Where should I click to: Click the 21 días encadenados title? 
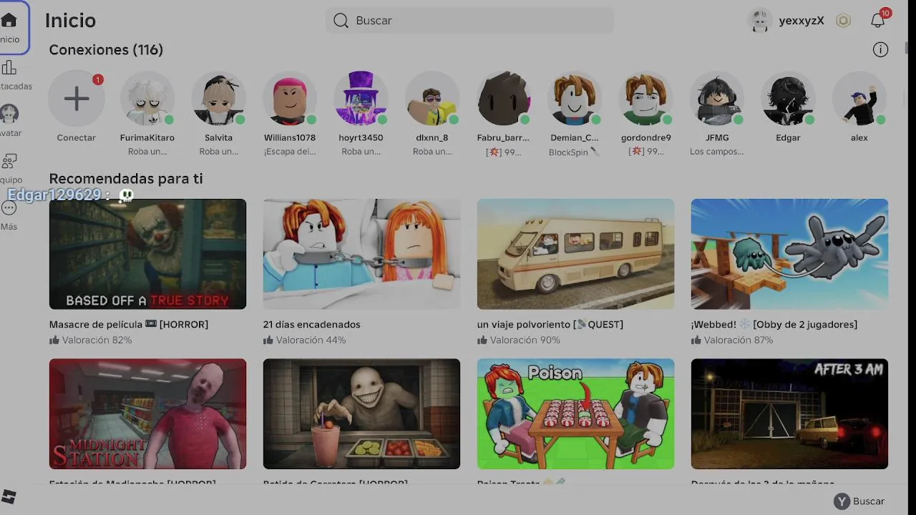312,325
